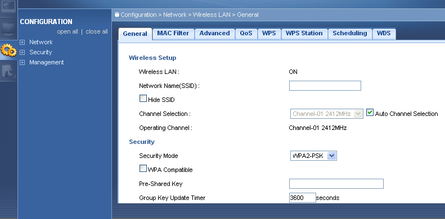The image size is (445, 219).
Task: Switch to the General tab
Action: (x=135, y=34)
